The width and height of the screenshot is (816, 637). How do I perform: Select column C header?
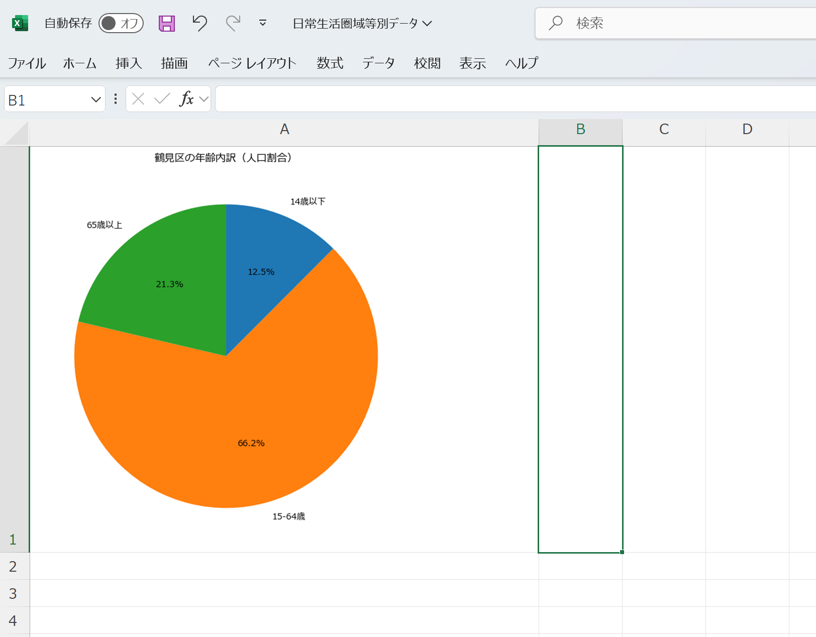click(664, 130)
